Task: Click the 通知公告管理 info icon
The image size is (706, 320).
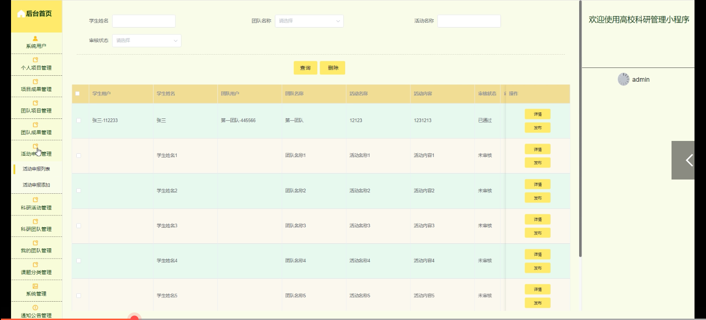Action: pyautogui.click(x=36, y=308)
